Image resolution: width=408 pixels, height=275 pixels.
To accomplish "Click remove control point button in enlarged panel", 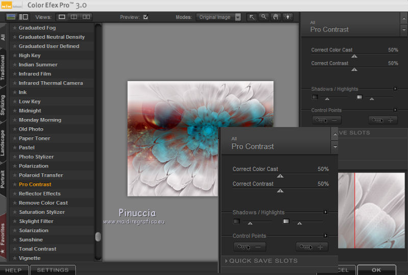I will click(x=250, y=246).
